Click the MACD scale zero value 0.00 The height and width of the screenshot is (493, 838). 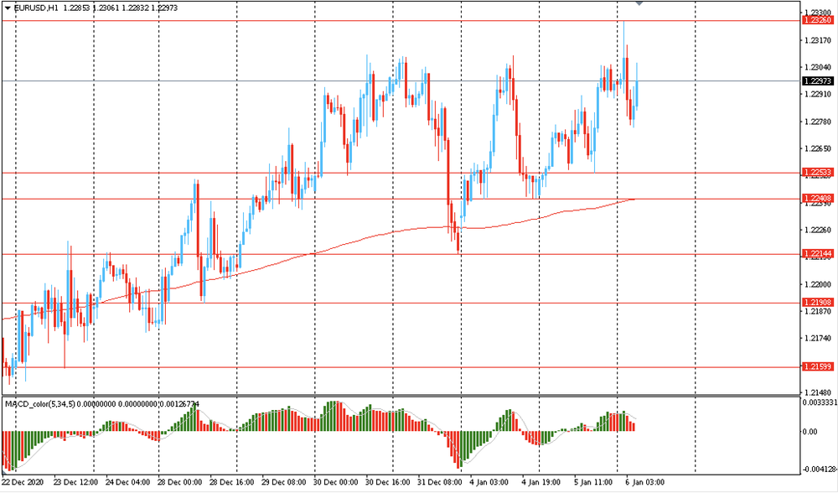pyautogui.click(x=810, y=432)
